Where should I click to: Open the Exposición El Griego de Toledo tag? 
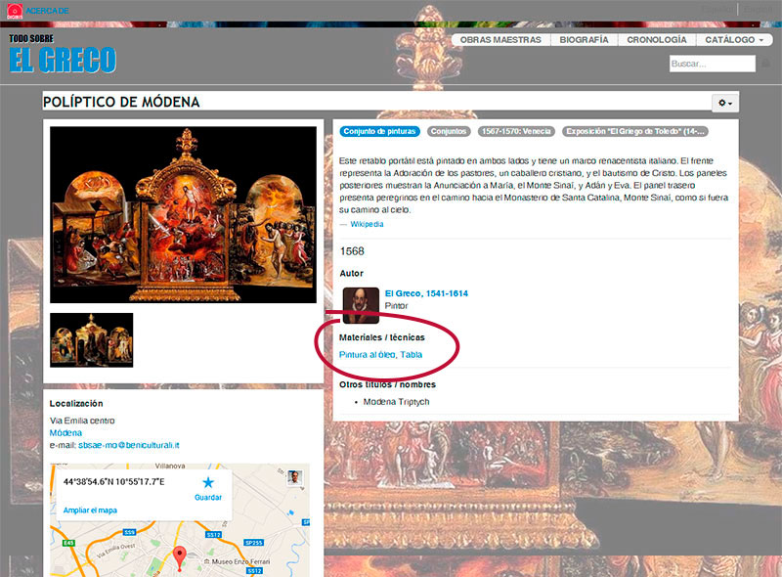pos(634,131)
